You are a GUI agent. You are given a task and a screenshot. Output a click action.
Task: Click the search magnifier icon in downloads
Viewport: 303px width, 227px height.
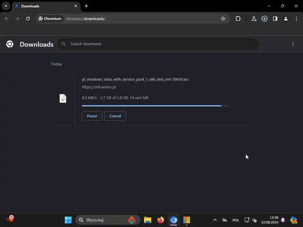[64, 44]
